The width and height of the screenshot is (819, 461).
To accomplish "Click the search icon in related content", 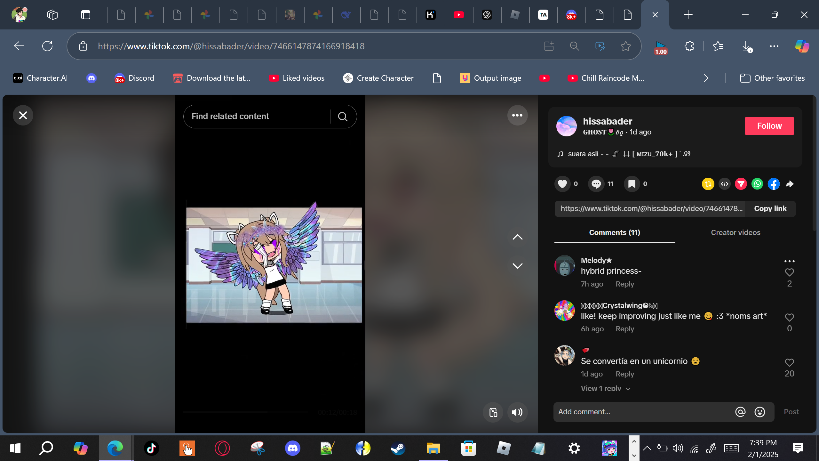I will coord(343,117).
